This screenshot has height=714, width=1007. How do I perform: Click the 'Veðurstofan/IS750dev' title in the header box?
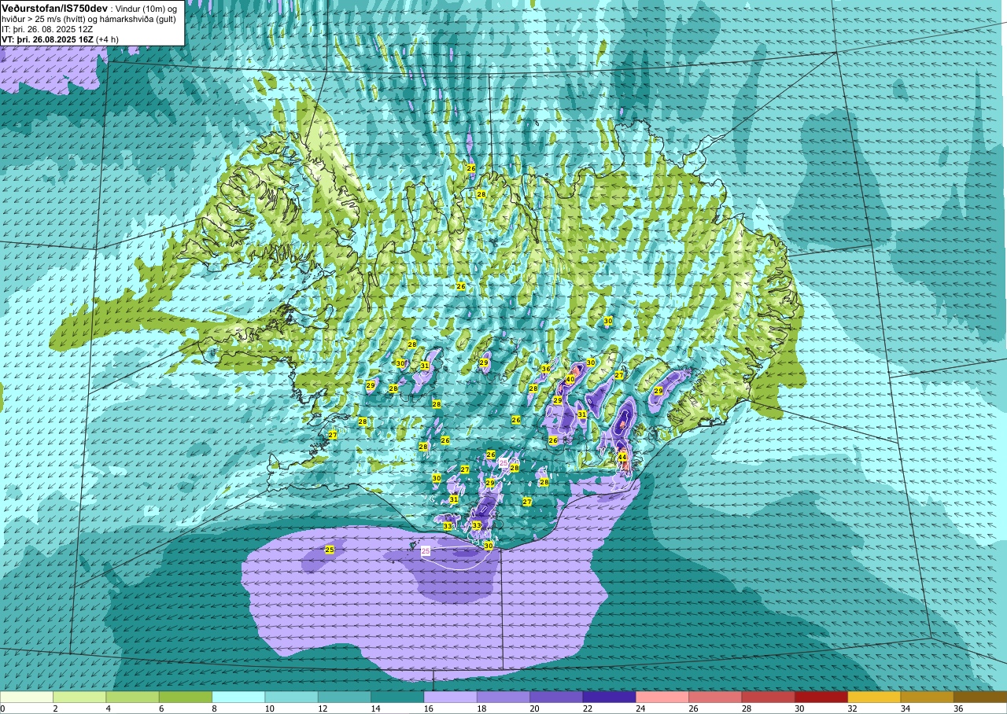[55, 7]
